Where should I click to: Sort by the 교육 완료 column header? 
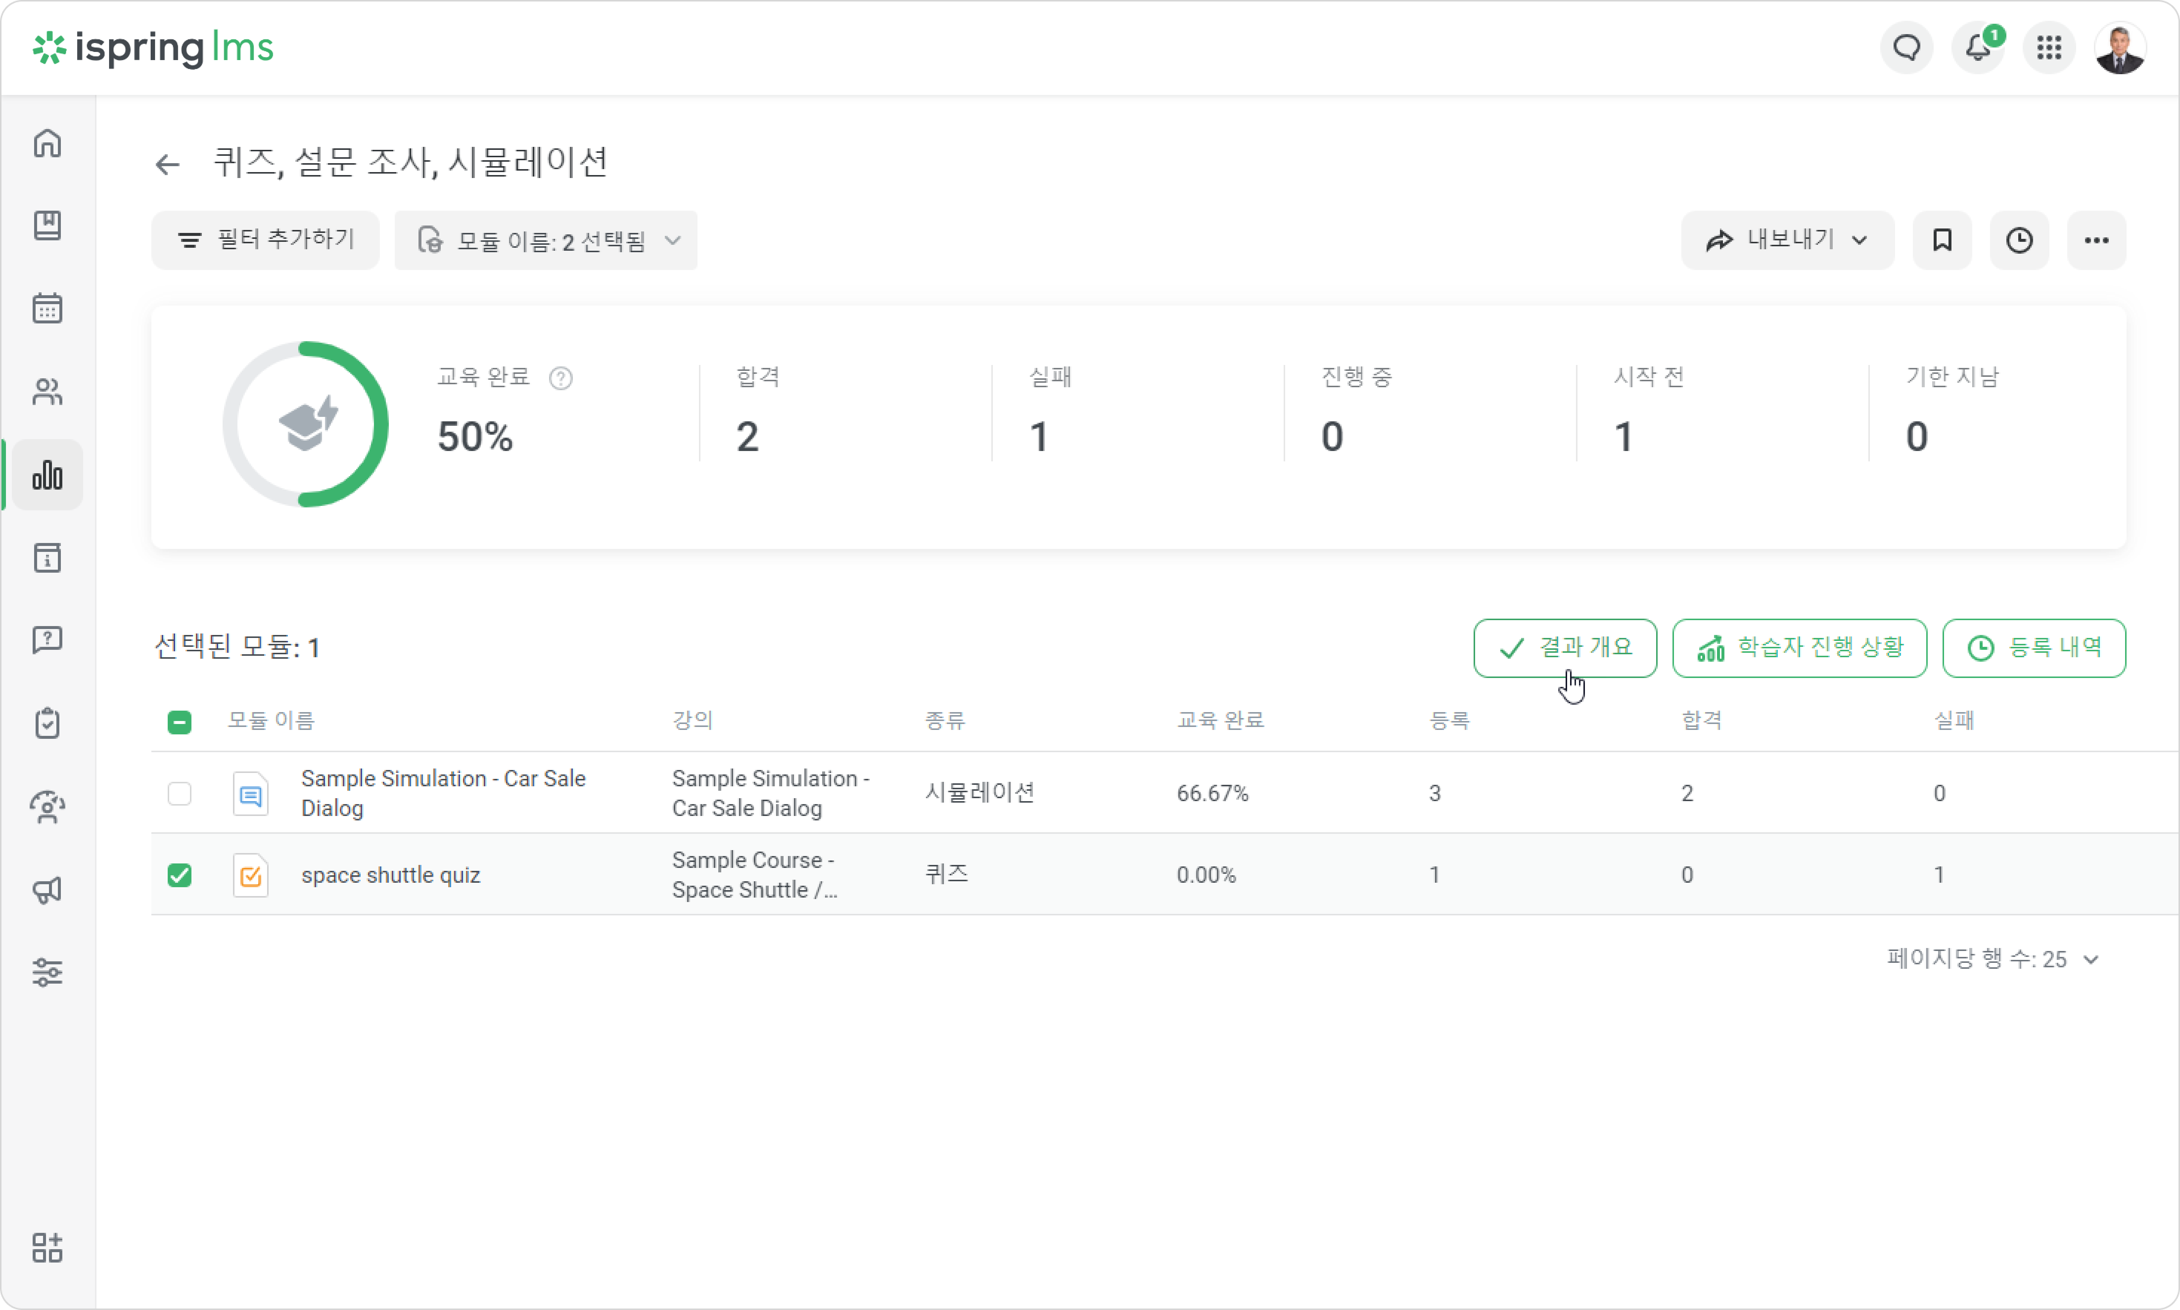click(x=1221, y=720)
